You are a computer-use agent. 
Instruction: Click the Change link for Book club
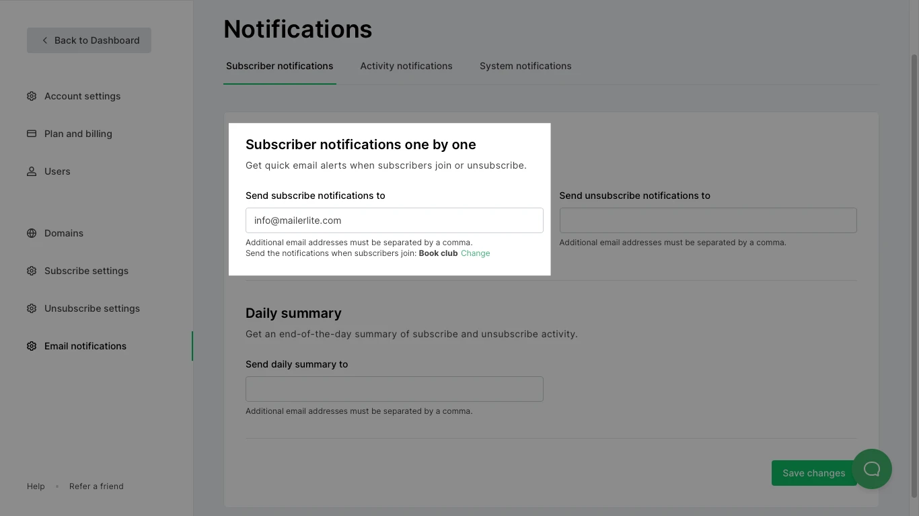tap(475, 253)
